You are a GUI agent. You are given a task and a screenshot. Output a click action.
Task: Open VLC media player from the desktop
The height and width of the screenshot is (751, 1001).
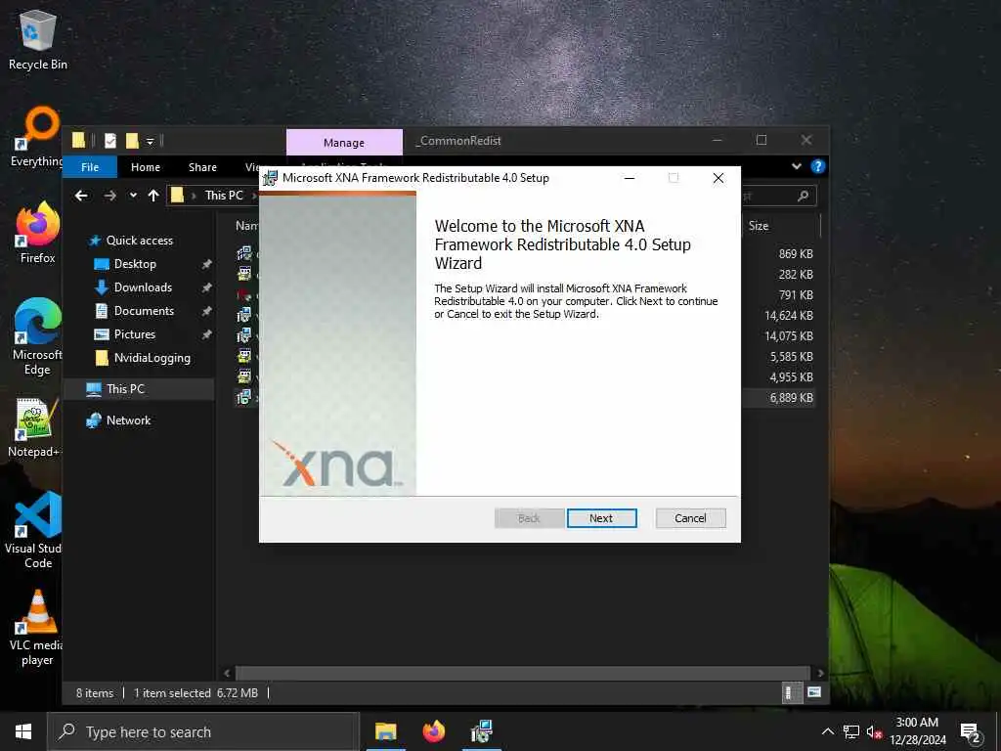[x=37, y=628]
